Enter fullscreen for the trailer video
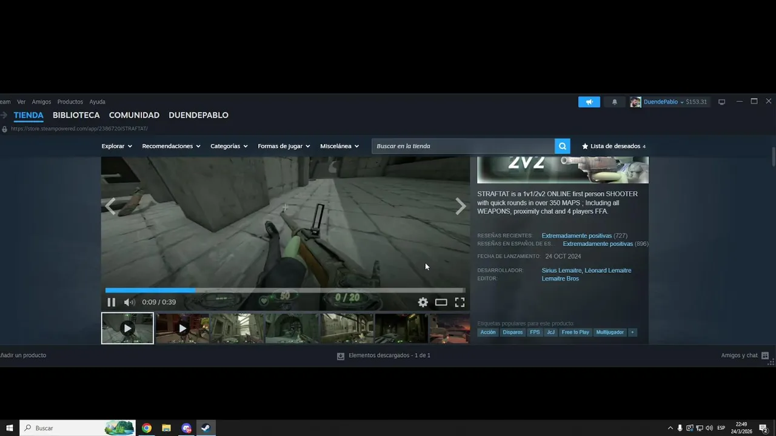This screenshot has width=776, height=436. [x=460, y=302]
